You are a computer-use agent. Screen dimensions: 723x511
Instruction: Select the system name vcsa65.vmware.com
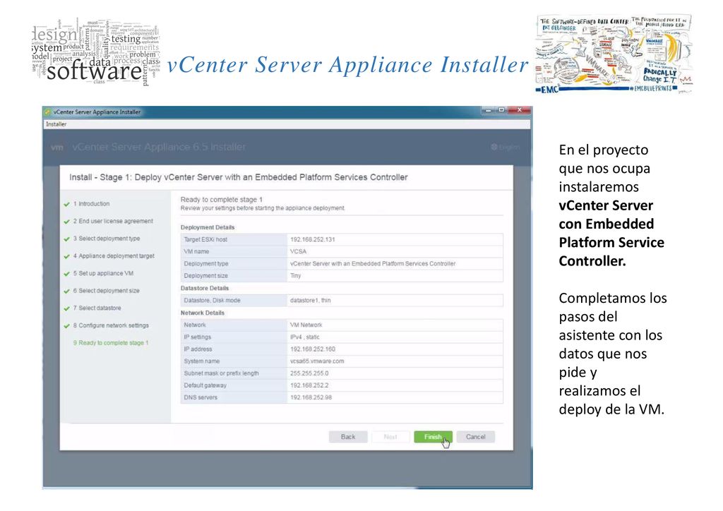click(317, 361)
